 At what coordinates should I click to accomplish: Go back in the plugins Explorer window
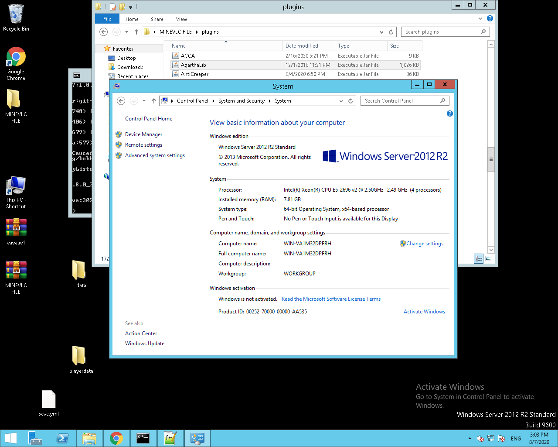[103, 32]
